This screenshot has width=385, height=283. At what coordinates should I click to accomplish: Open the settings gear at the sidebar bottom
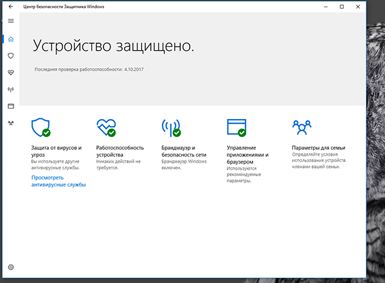11,267
